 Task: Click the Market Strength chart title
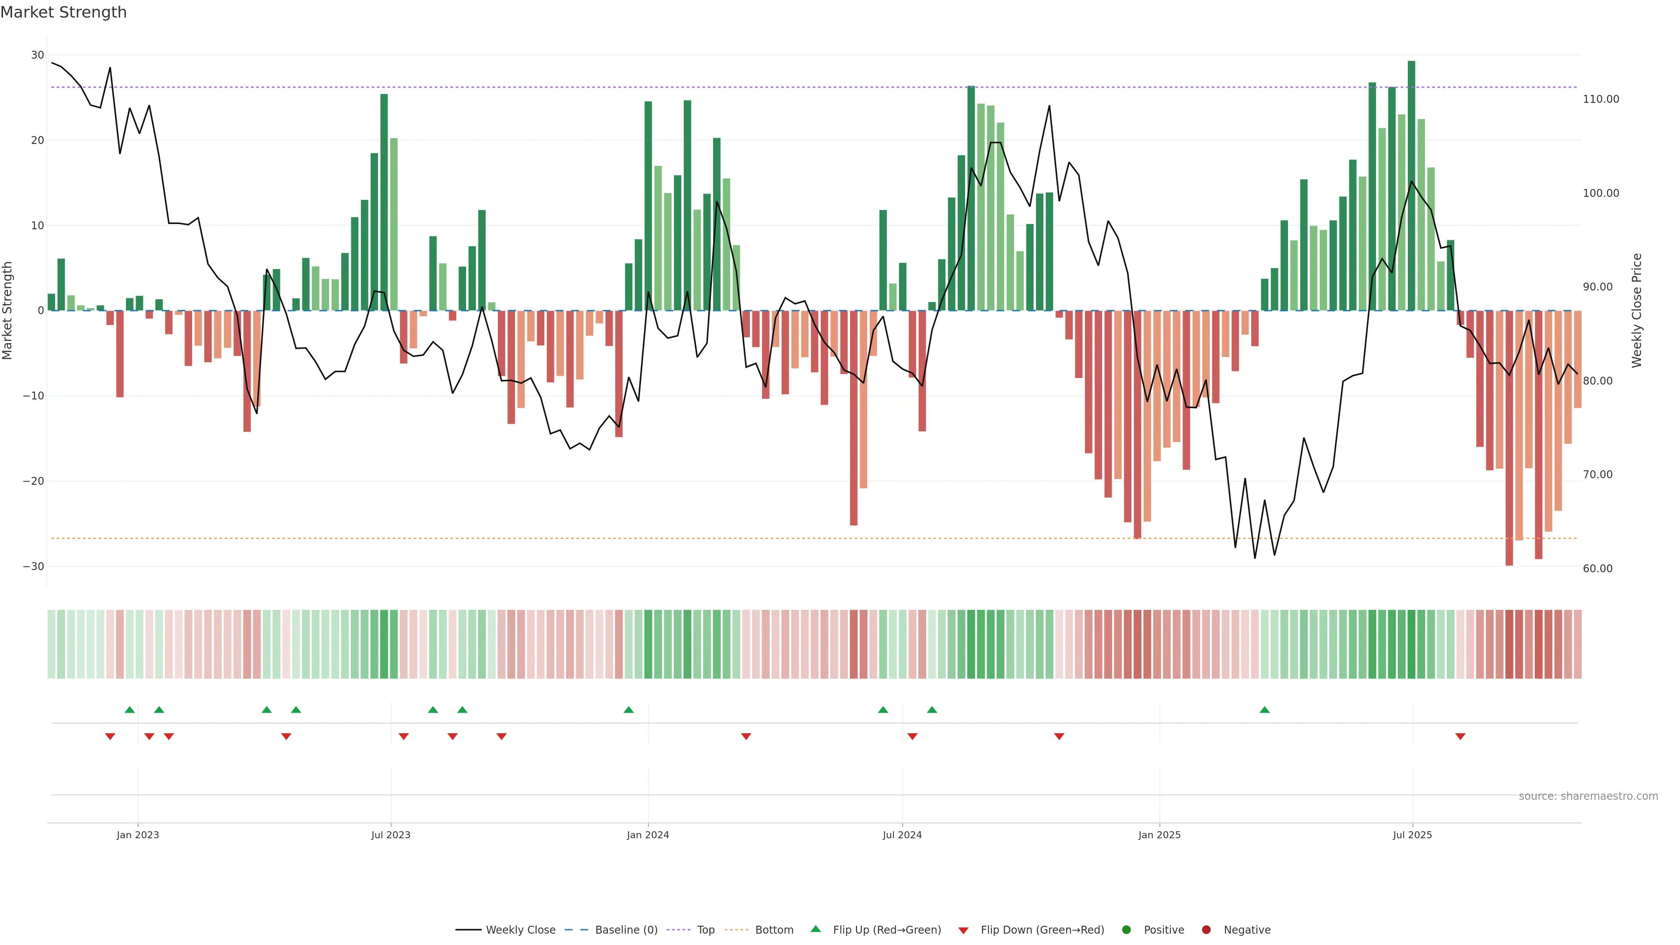(x=63, y=12)
